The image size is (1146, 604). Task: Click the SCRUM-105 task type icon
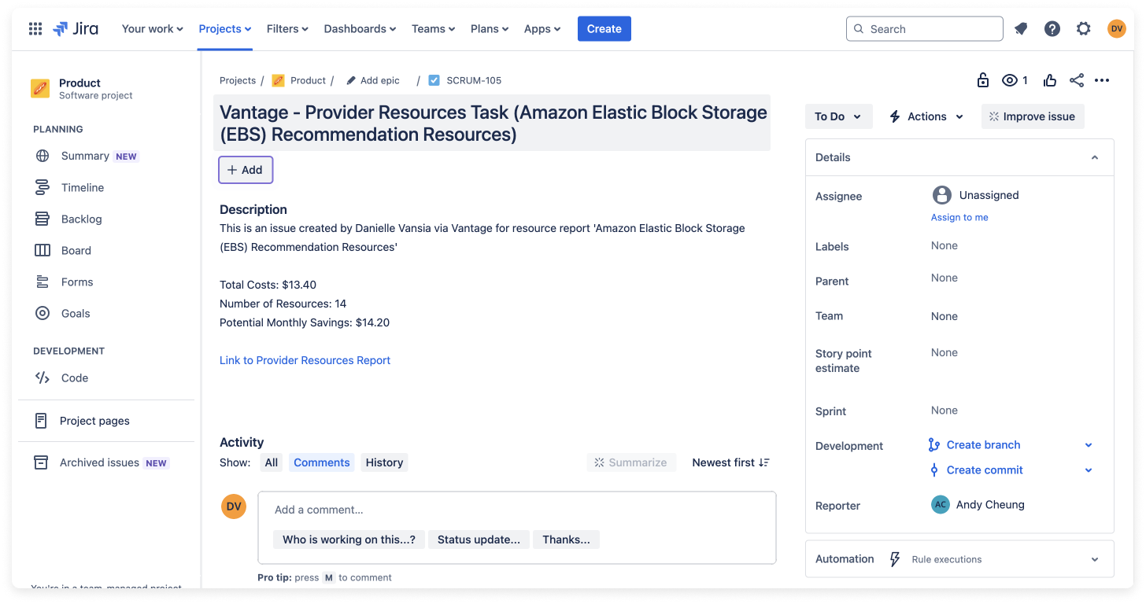pos(434,80)
